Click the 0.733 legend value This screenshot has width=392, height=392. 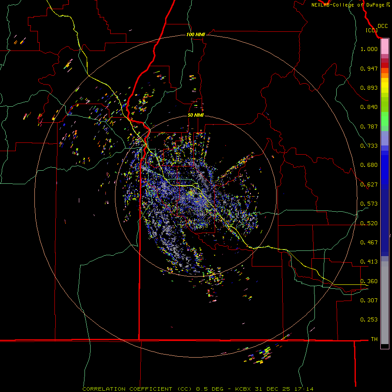point(369,146)
